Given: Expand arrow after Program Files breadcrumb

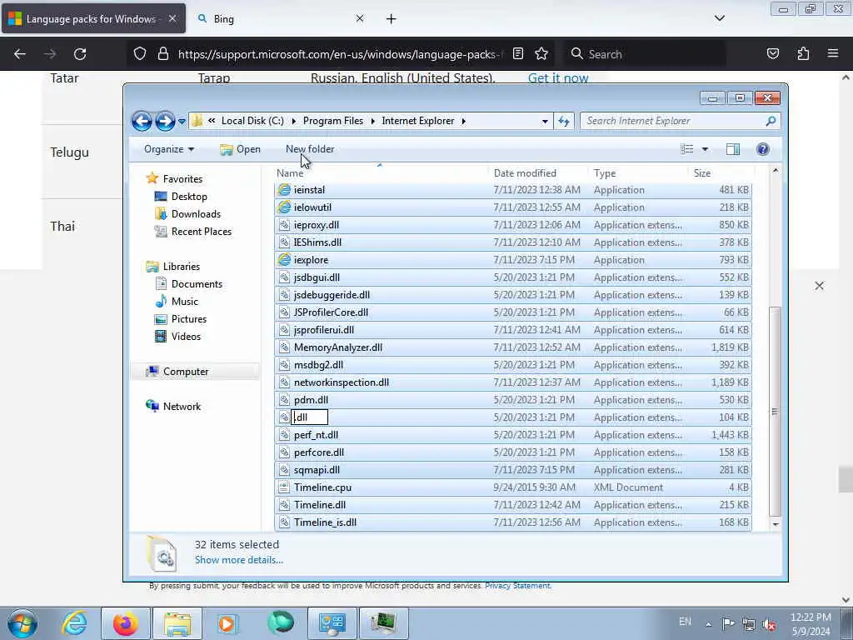Looking at the screenshot, I should pyautogui.click(x=373, y=122).
